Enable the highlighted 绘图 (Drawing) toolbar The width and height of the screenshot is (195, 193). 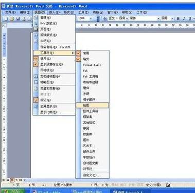click(93, 106)
